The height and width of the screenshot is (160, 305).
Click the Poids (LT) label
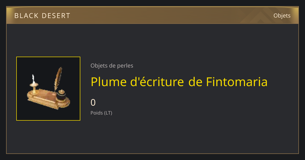click(x=101, y=113)
